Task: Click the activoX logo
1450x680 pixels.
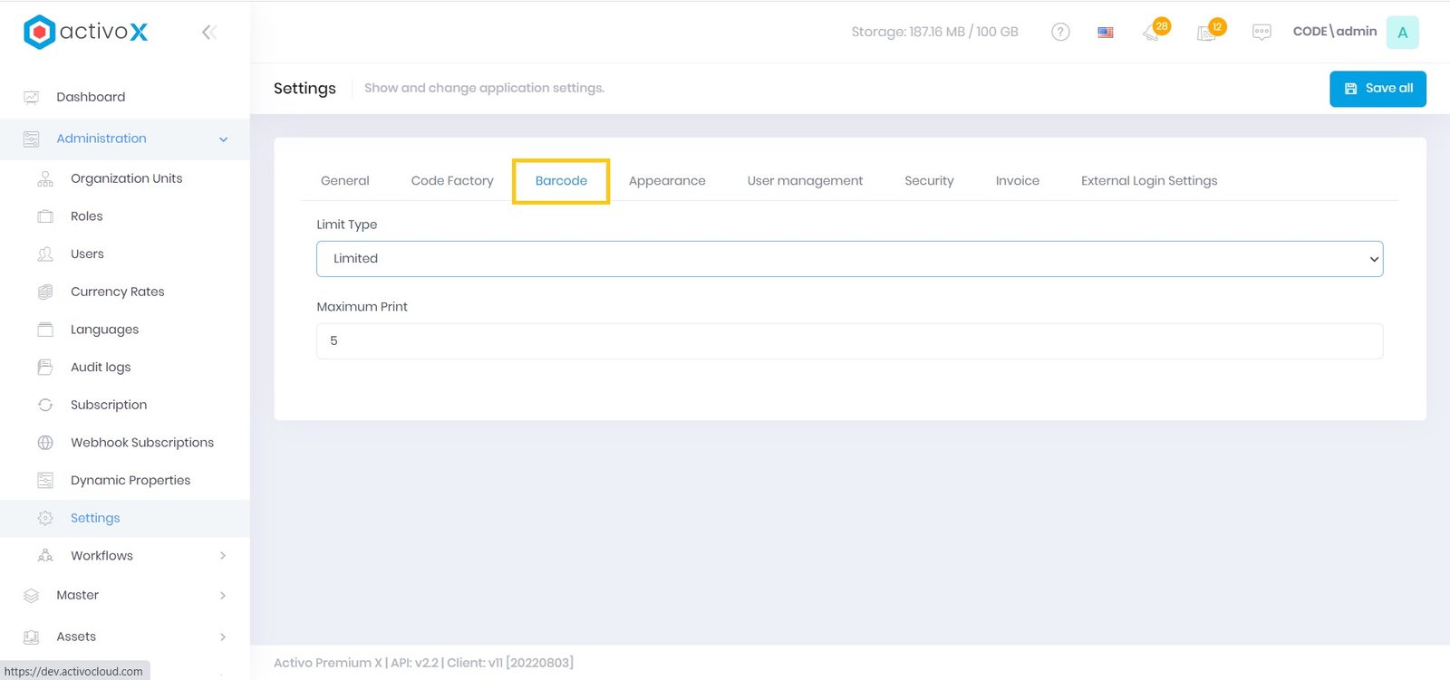Action: [x=86, y=32]
